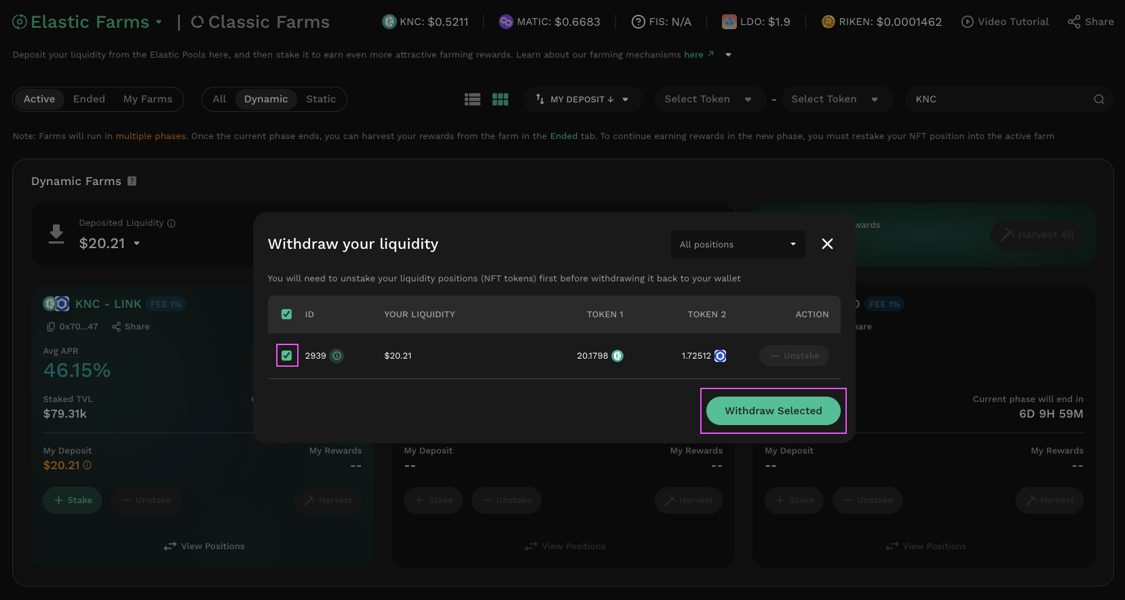
Task: Open the Video Tutorial link
Action: click(1005, 22)
